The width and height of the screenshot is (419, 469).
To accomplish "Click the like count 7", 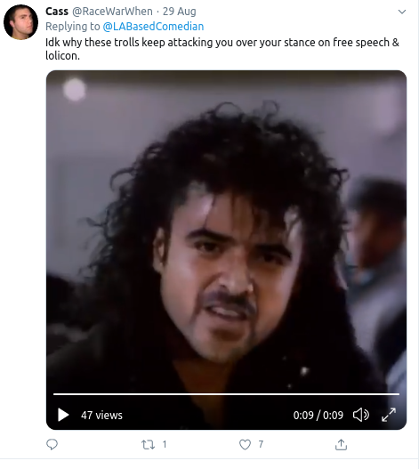I will pyautogui.click(x=261, y=444).
